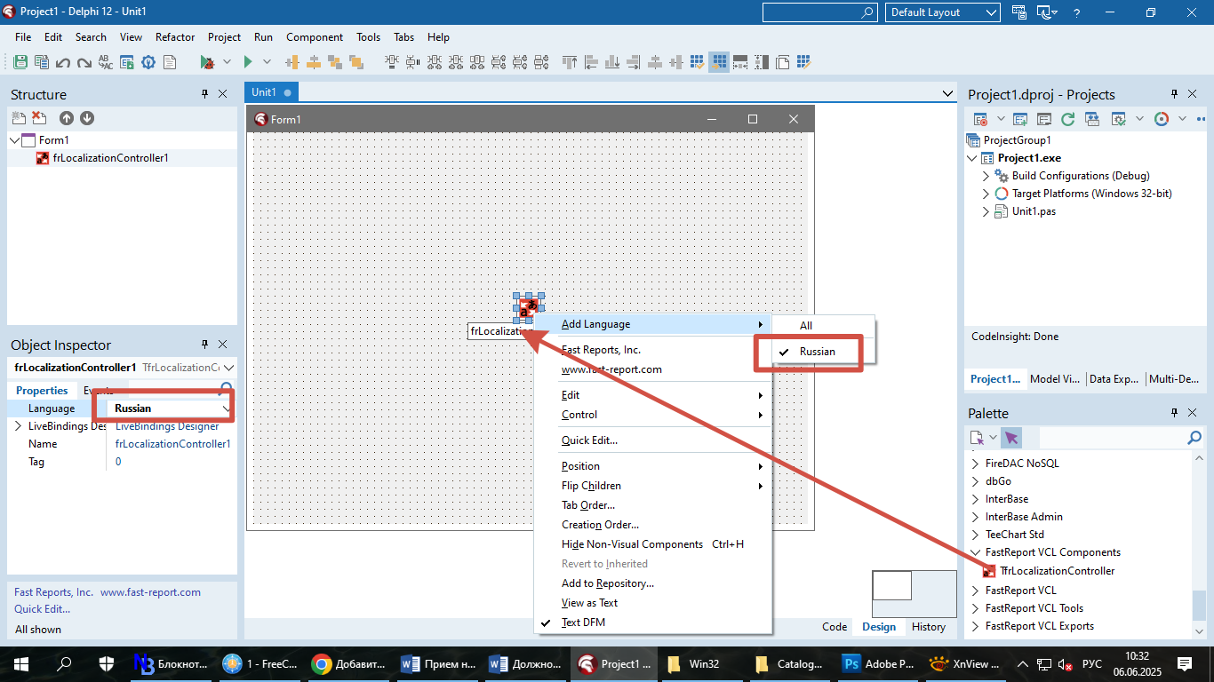Click Fast Reports, Inc. link in Object Inspector
The height and width of the screenshot is (682, 1214).
(x=53, y=592)
